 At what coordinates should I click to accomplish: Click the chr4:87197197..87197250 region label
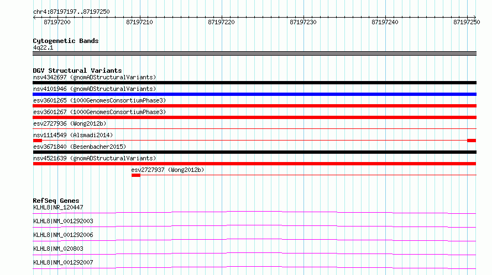click(x=71, y=12)
